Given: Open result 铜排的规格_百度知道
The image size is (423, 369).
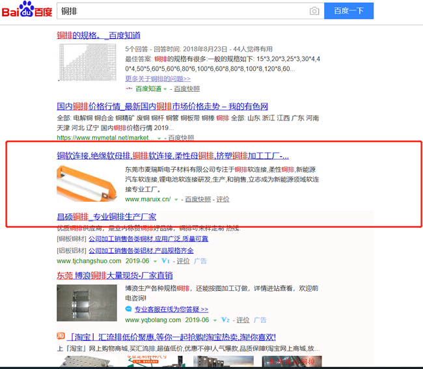Looking at the screenshot, I should (x=98, y=35).
